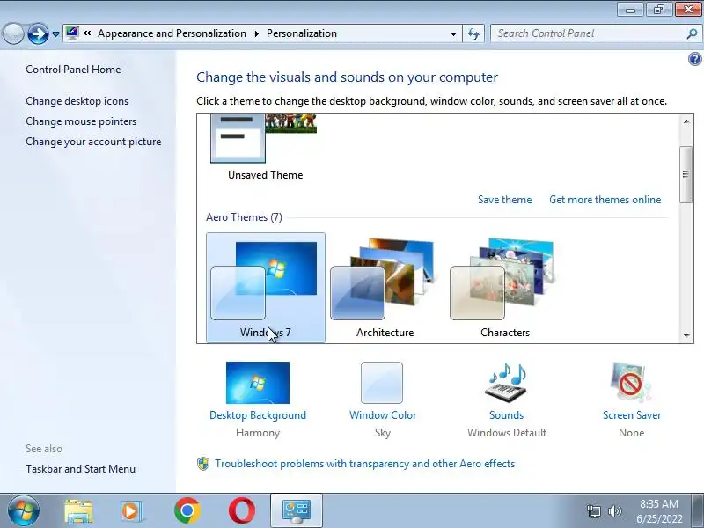
Task: Click the 'None' screen saver text
Action: (x=631, y=433)
